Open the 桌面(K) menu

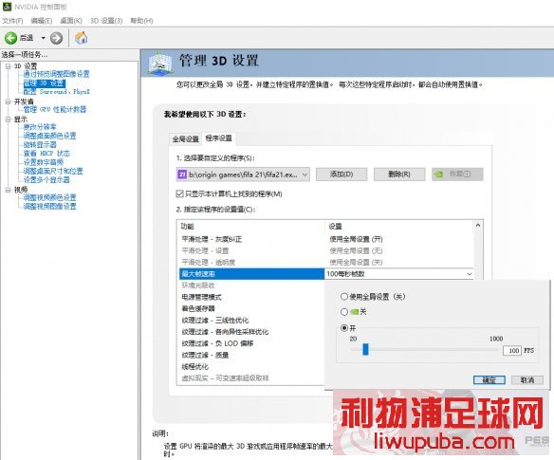tap(70, 21)
